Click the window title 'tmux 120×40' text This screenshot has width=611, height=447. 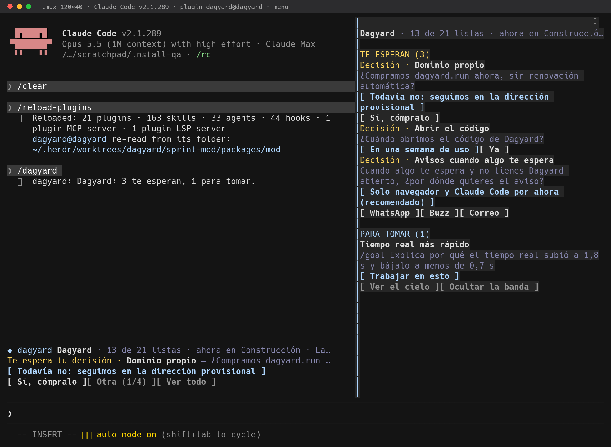point(62,7)
